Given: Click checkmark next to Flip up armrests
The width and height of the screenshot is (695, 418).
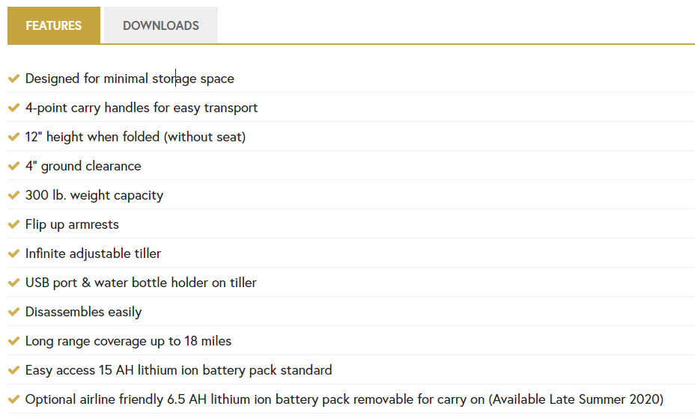Looking at the screenshot, I should (x=13, y=224).
